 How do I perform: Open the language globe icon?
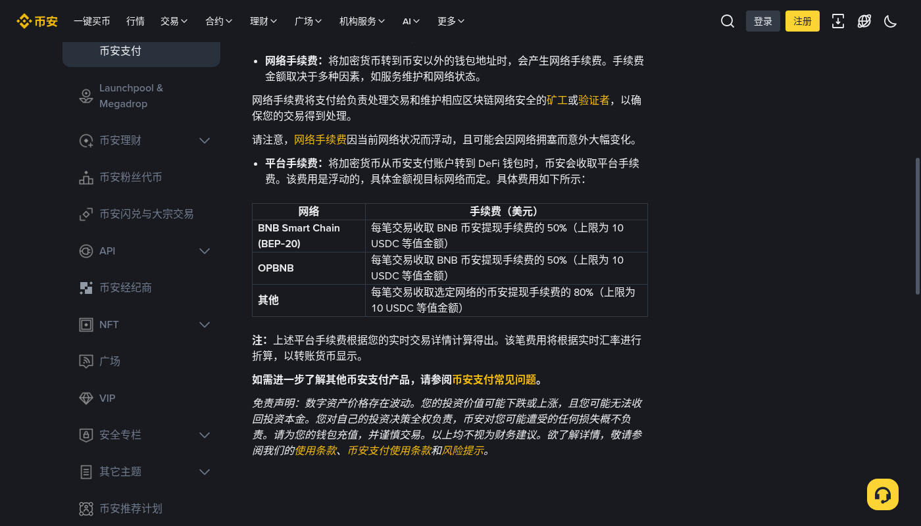(864, 21)
